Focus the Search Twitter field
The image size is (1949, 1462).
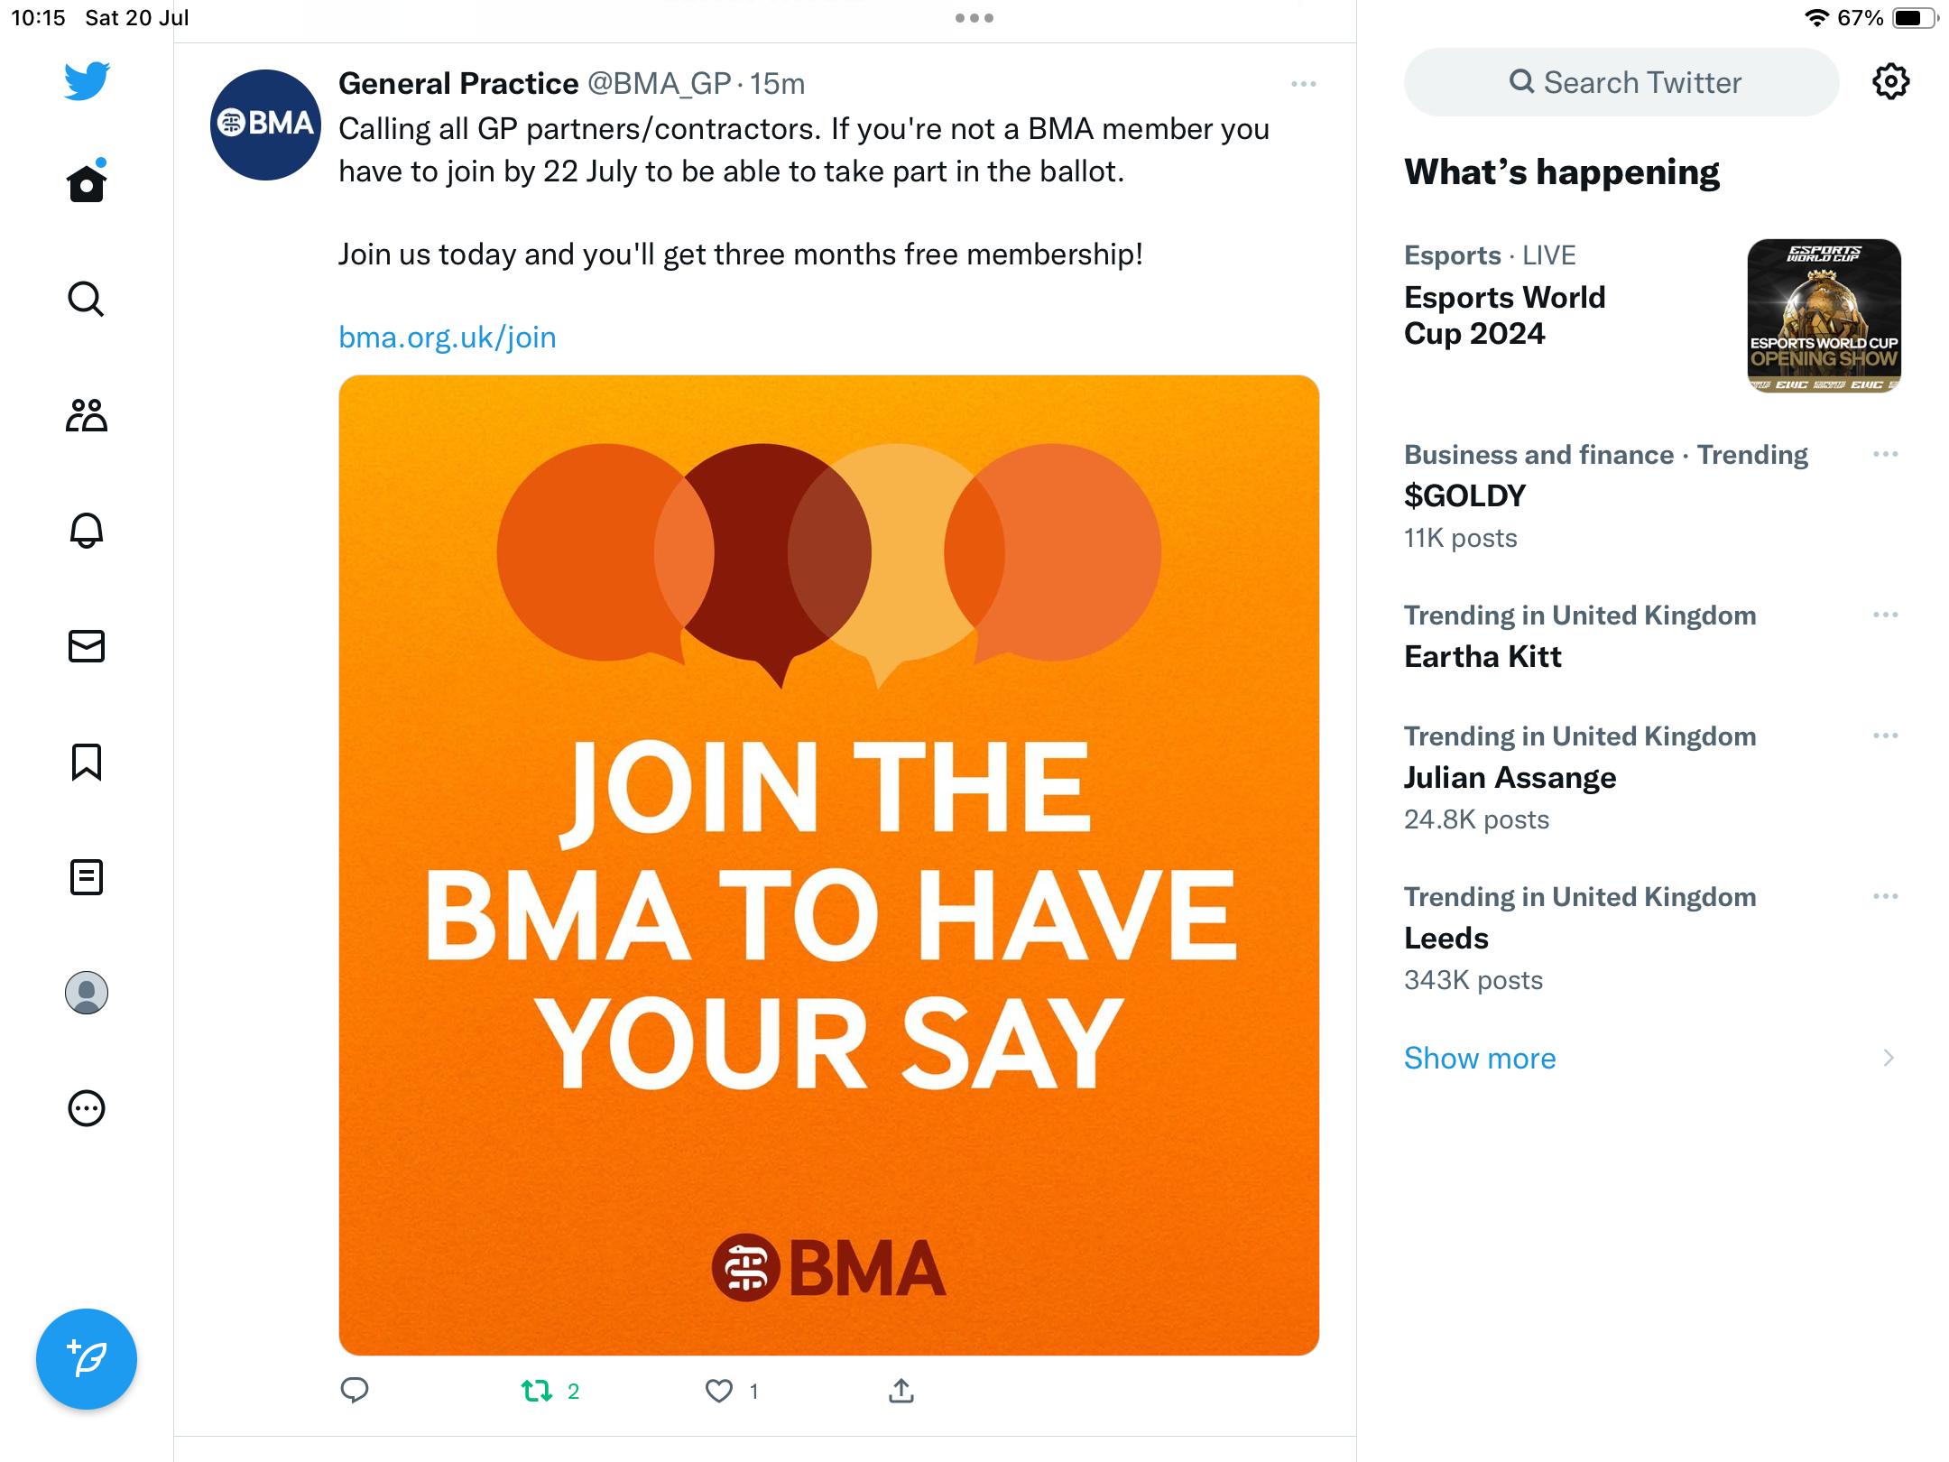coord(1621,82)
